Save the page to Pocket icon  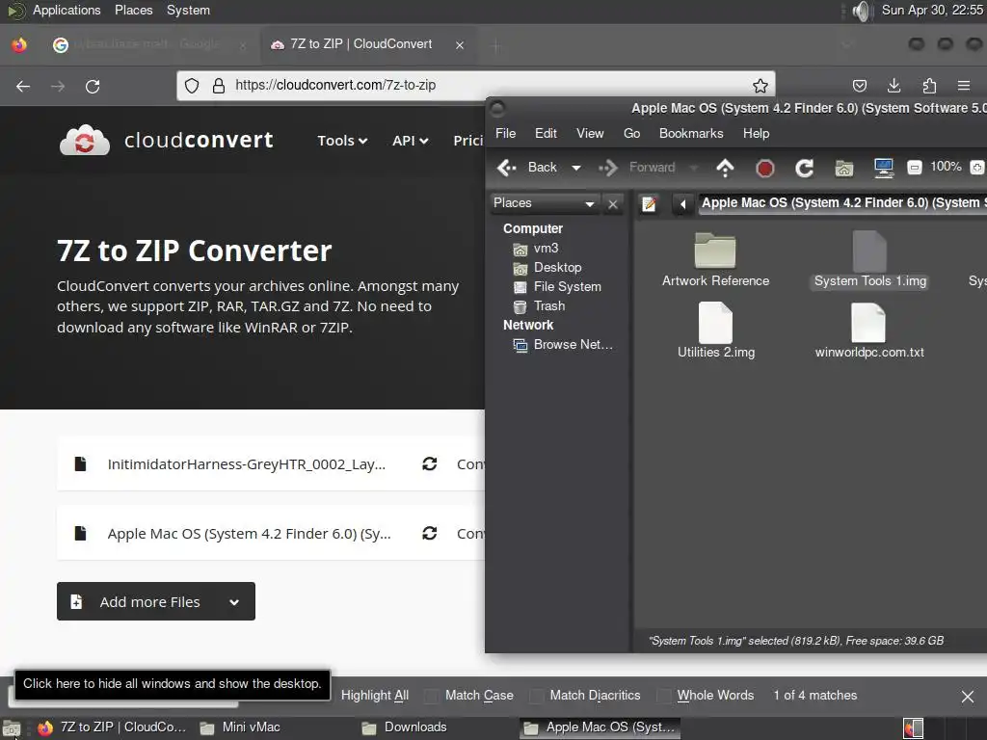(x=859, y=86)
